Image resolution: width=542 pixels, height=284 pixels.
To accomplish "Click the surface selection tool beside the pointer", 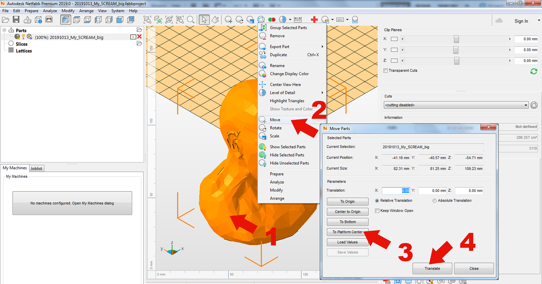I will (215, 20).
